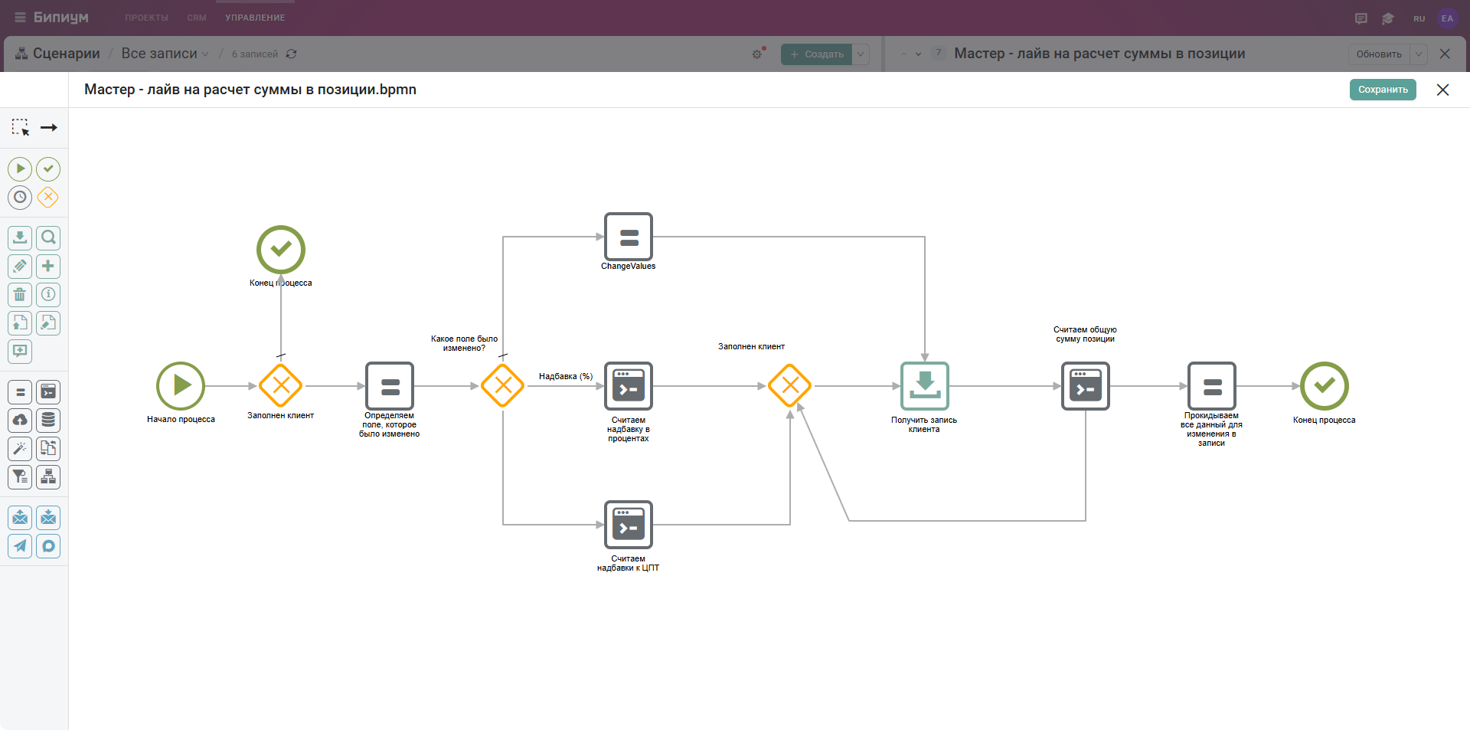Expand the Все записи dropdown
Image resolution: width=1470 pixels, height=730 pixels.
(165, 54)
